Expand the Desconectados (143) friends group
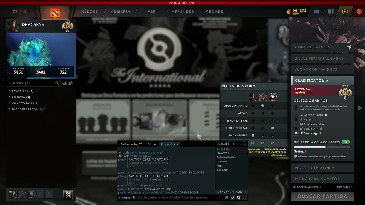Screen dimensions: 365x205 point(27,109)
